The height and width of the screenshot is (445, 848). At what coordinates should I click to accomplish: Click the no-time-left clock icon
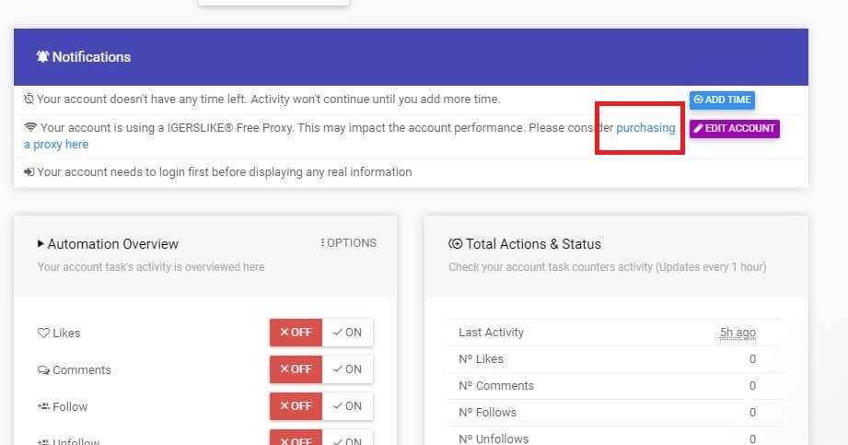[x=29, y=99]
